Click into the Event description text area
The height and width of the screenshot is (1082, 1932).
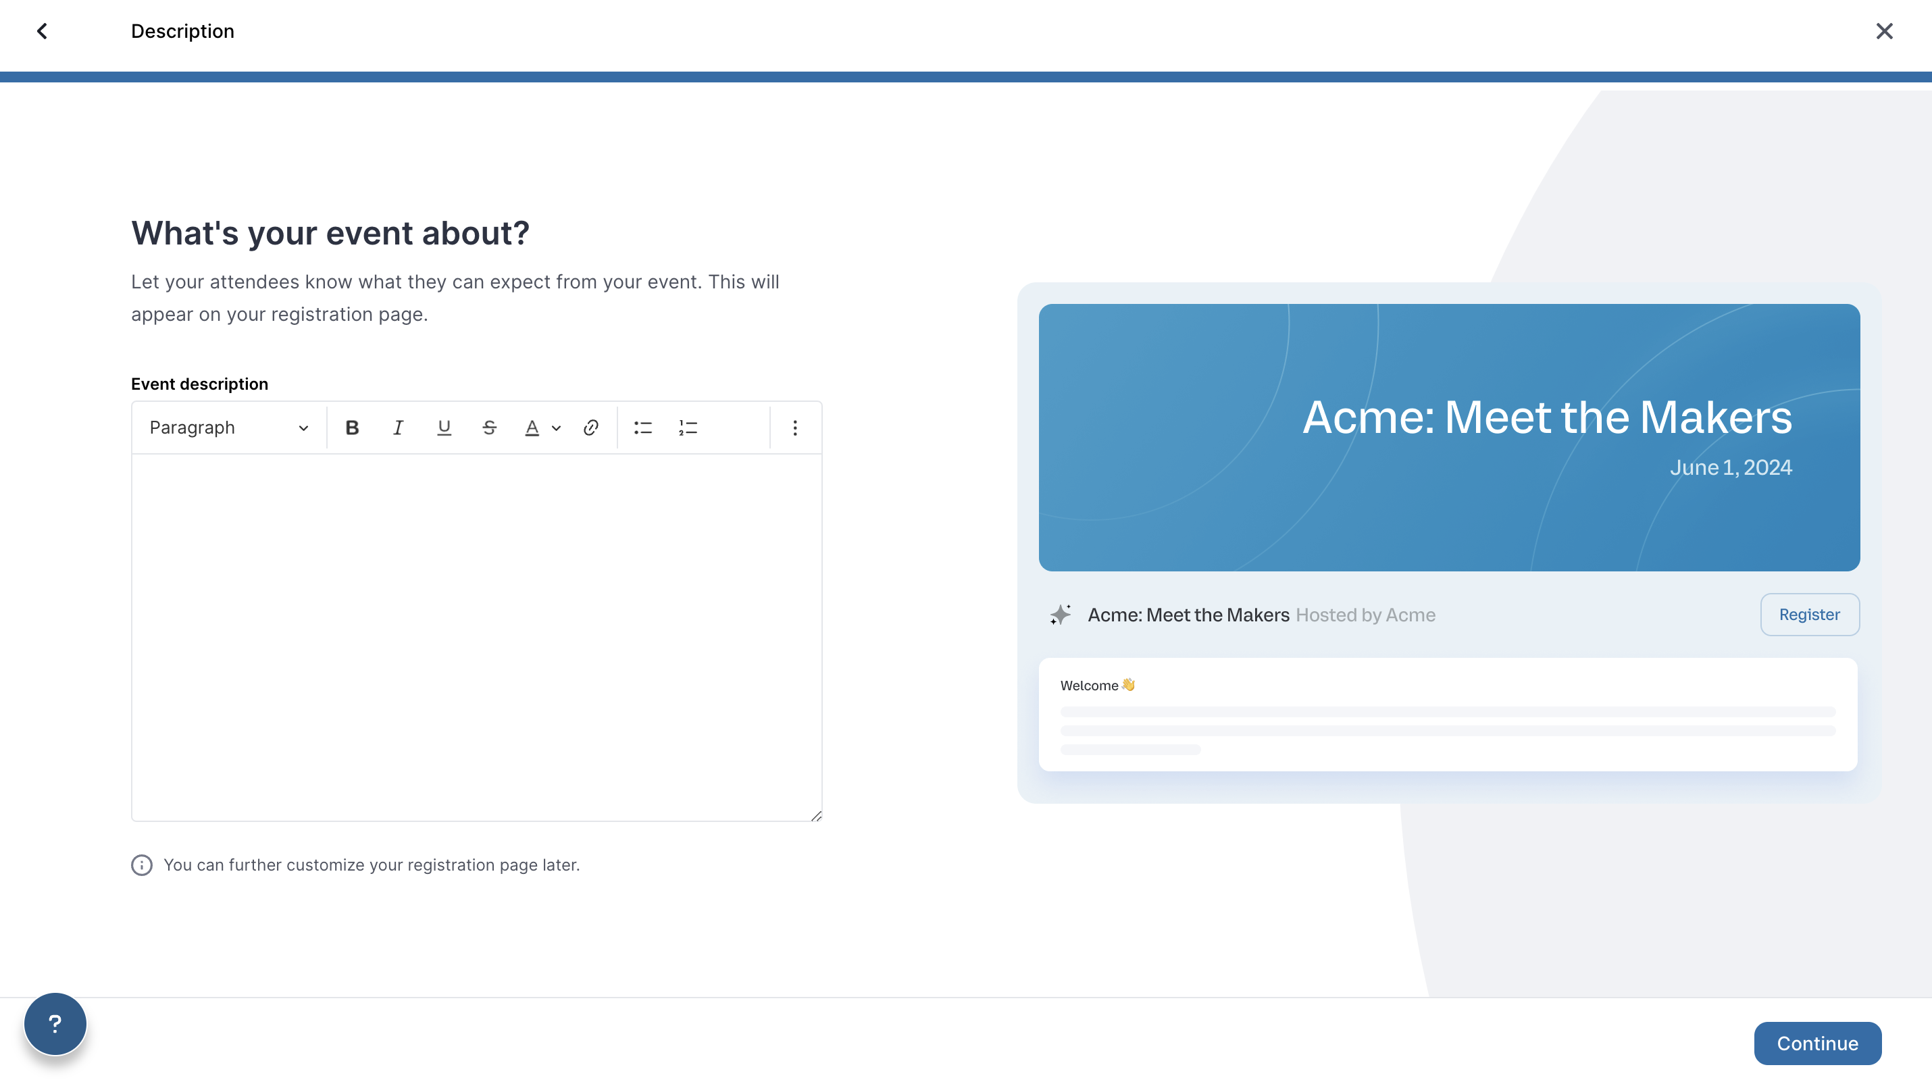click(x=477, y=638)
